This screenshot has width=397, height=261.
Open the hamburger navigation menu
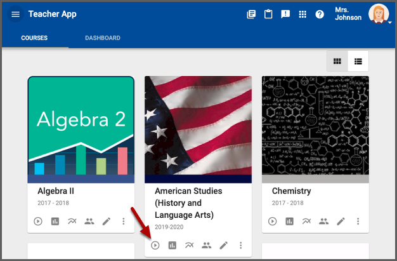16,15
